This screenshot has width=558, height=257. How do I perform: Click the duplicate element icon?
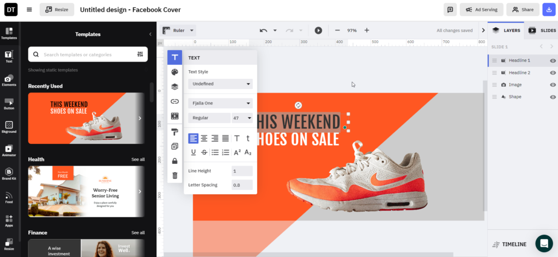point(175,146)
